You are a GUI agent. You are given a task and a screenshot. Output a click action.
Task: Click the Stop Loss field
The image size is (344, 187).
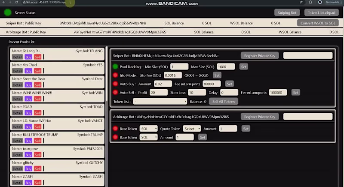[x=197, y=92]
